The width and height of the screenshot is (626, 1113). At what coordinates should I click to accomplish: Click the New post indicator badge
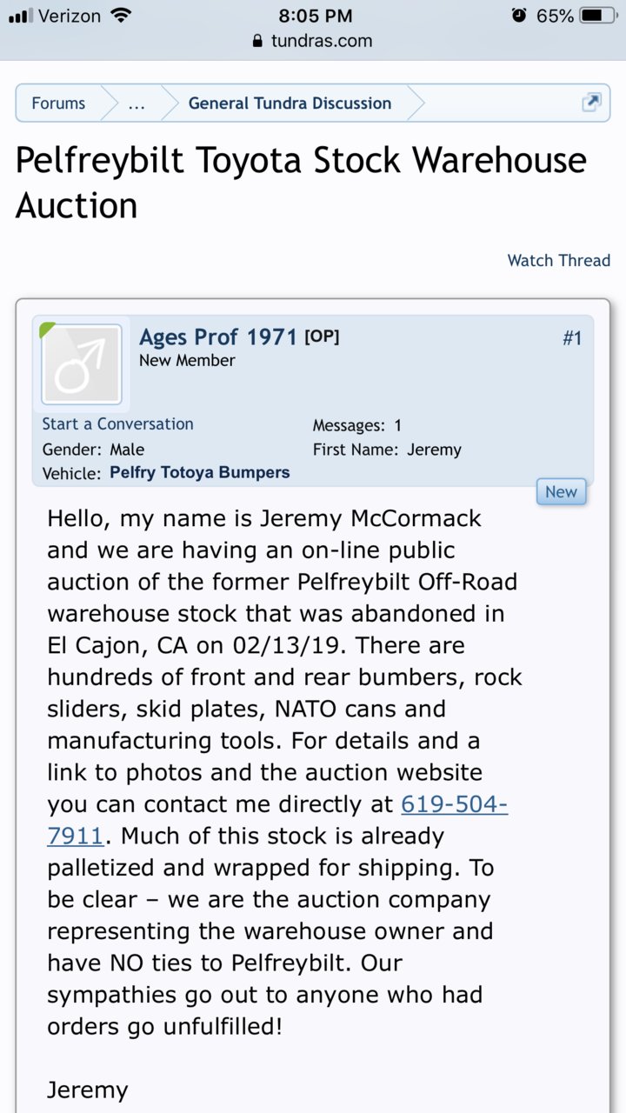(x=561, y=491)
